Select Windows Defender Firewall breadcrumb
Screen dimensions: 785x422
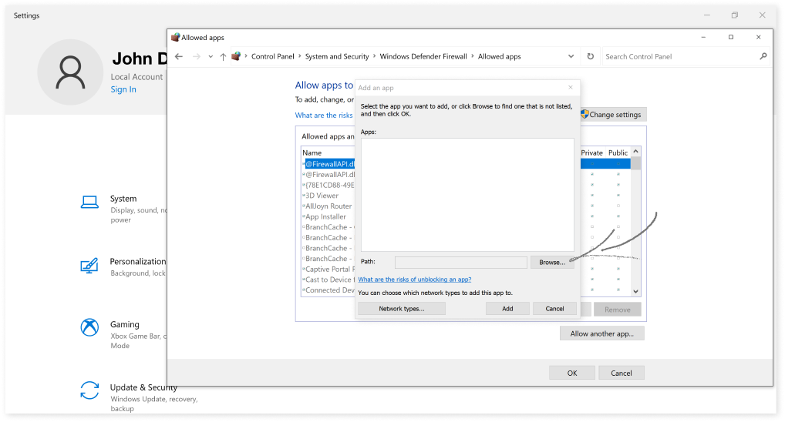423,56
